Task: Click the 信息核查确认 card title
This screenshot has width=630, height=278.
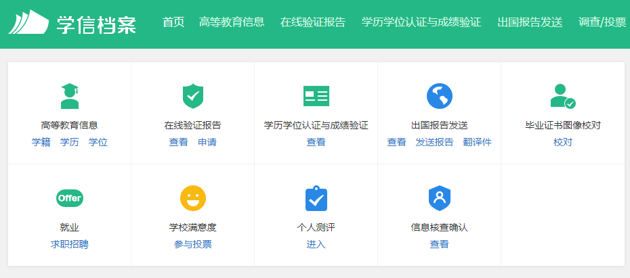Action: pos(440,228)
